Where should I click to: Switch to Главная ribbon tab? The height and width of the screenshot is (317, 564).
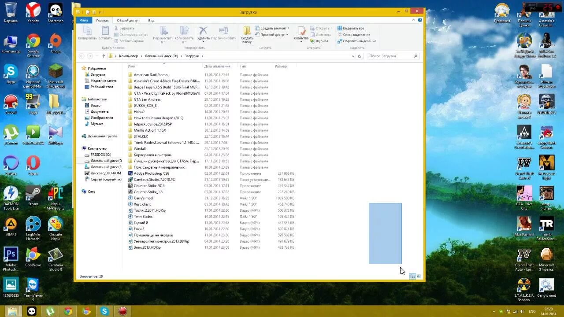point(102,20)
